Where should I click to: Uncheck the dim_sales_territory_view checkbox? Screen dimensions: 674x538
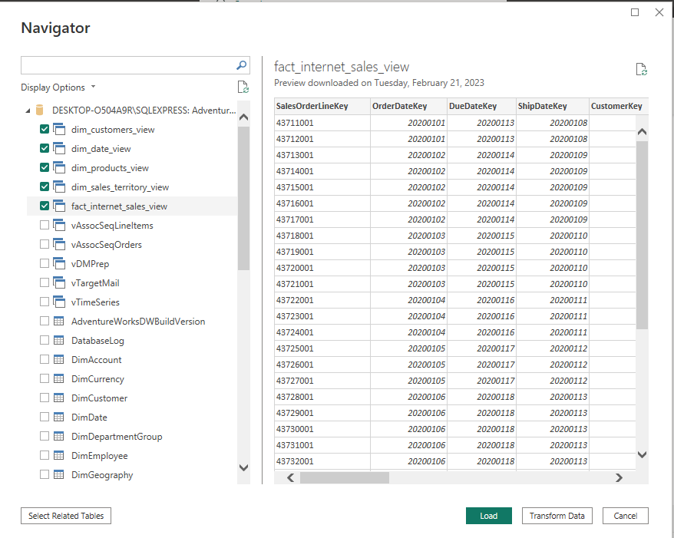coord(45,186)
